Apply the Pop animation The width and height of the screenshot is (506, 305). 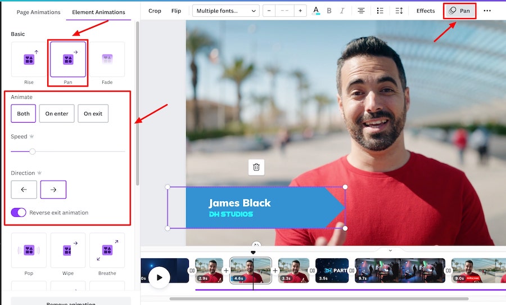pyautogui.click(x=29, y=250)
